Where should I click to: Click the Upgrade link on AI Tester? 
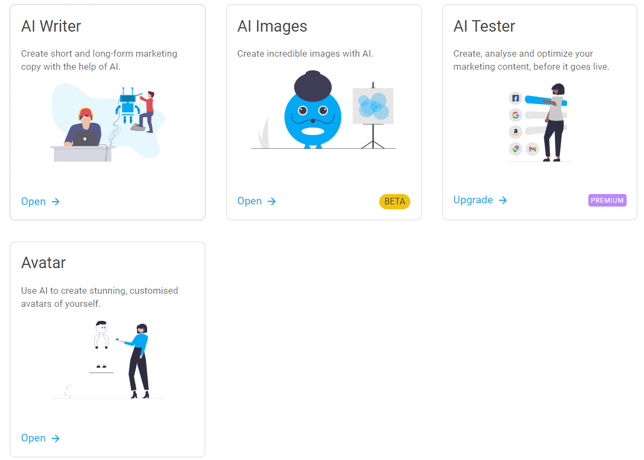point(473,200)
